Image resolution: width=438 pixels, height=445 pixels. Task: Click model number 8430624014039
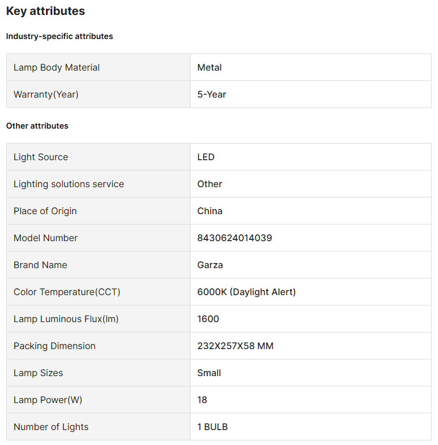click(235, 238)
